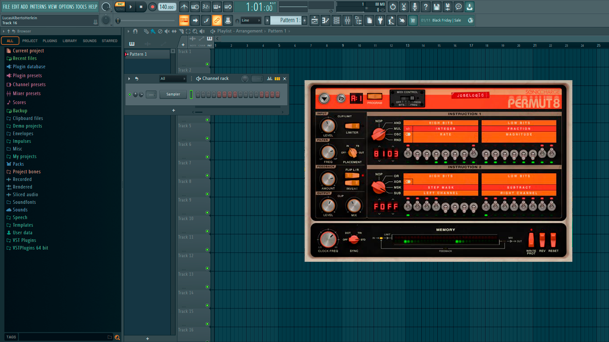Open the OPTIONS menu
Image resolution: width=609 pixels, height=342 pixels.
pyautogui.click(x=66, y=7)
